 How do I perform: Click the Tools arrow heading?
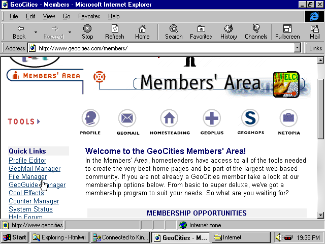coord(24,121)
